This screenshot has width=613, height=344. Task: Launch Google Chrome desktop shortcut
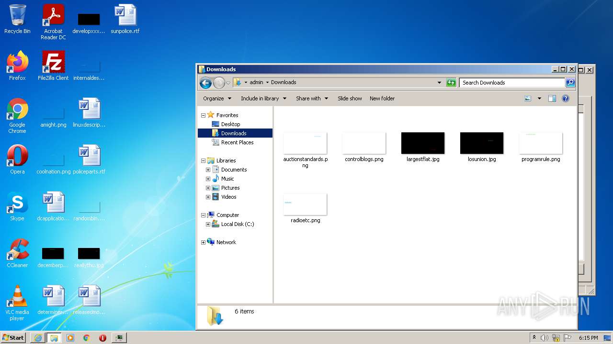pos(17,116)
